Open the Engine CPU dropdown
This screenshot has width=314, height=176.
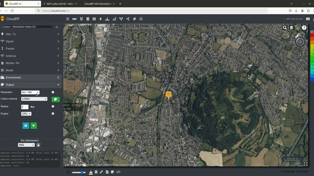click(x=26, y=114)
